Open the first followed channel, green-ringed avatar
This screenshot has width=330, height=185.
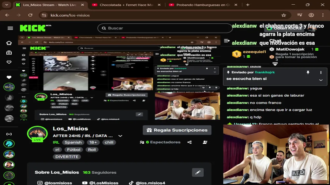(x=9, y=87)
